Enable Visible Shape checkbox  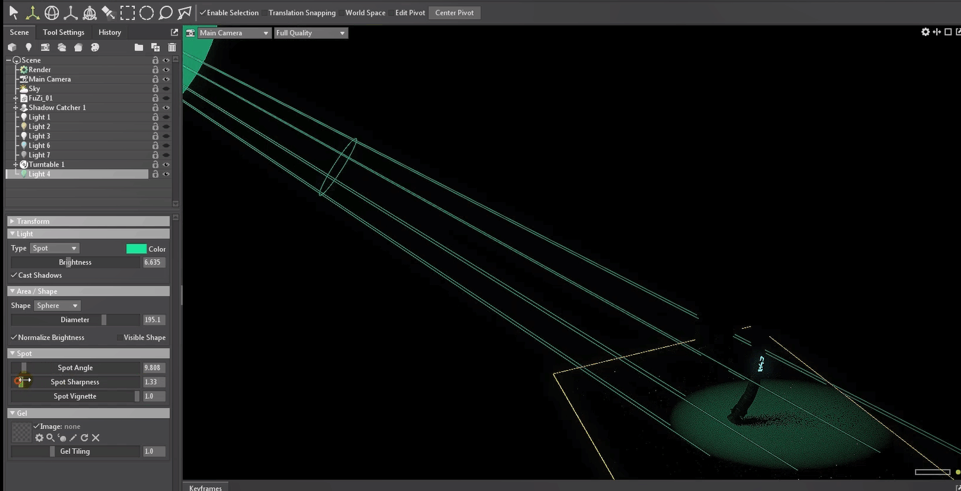(x=120, y=338)
